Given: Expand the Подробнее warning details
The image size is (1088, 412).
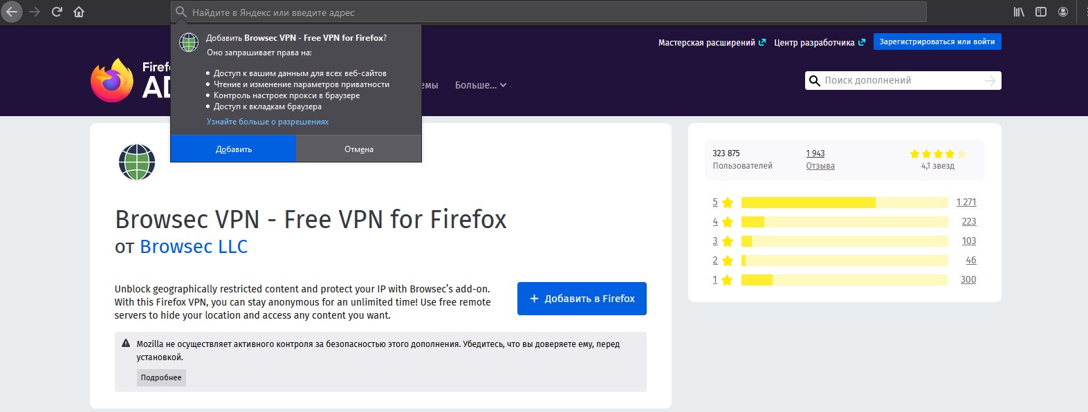Looking at the screenshot, I should [161, 377].
